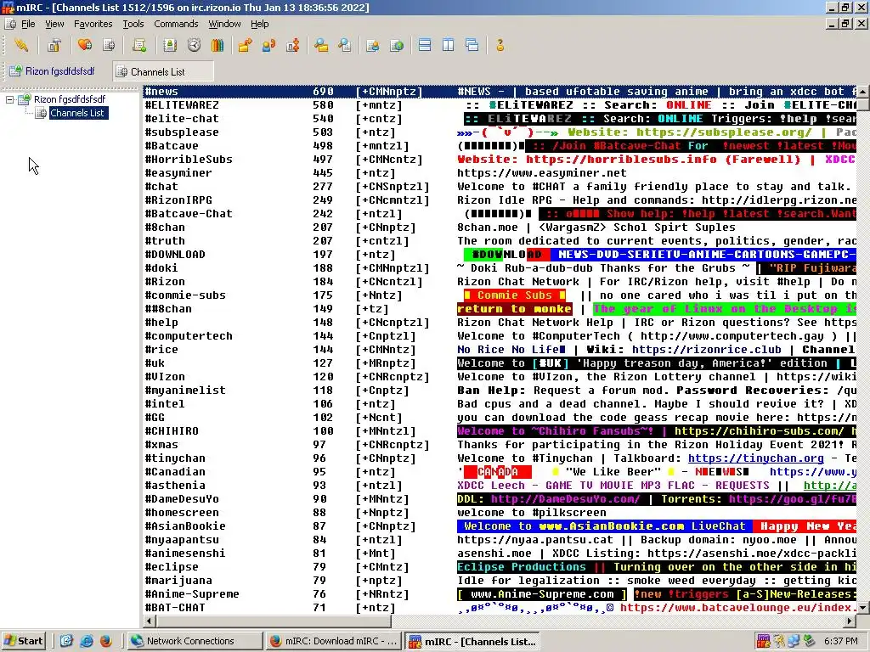Select the #ELITEWAREZ channel row
Screen dimensions: 870x652
[500, 104]
